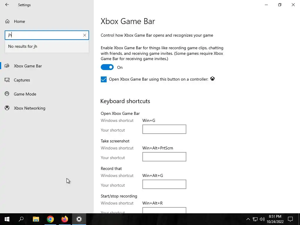Click the Xbox Networking logo icon
300x225 pixels.
[7, 108]
